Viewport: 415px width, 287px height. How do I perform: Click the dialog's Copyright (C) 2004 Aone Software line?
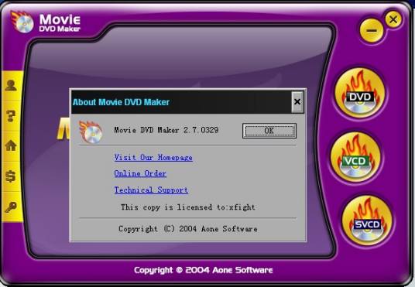[188, 229]
